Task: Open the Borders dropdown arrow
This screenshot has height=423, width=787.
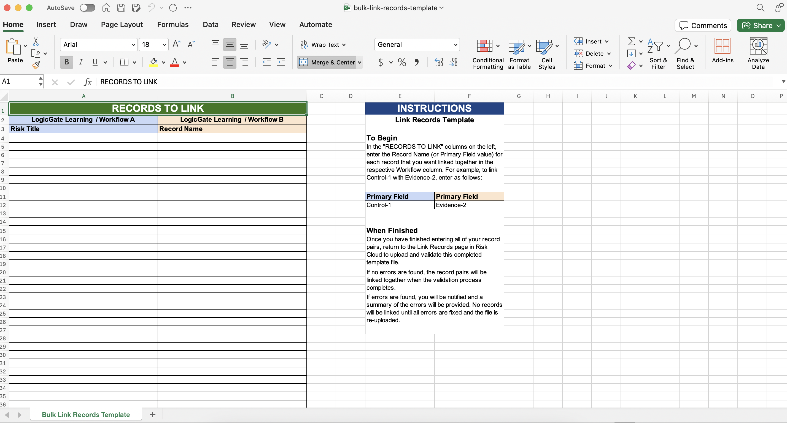Action: click(134, 62)
